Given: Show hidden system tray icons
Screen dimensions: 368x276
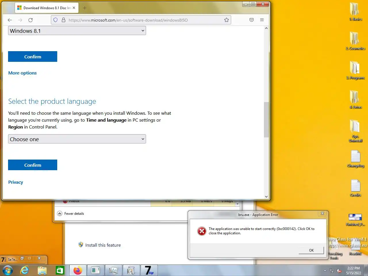Looking at the screenshot, I should (325, 271).
